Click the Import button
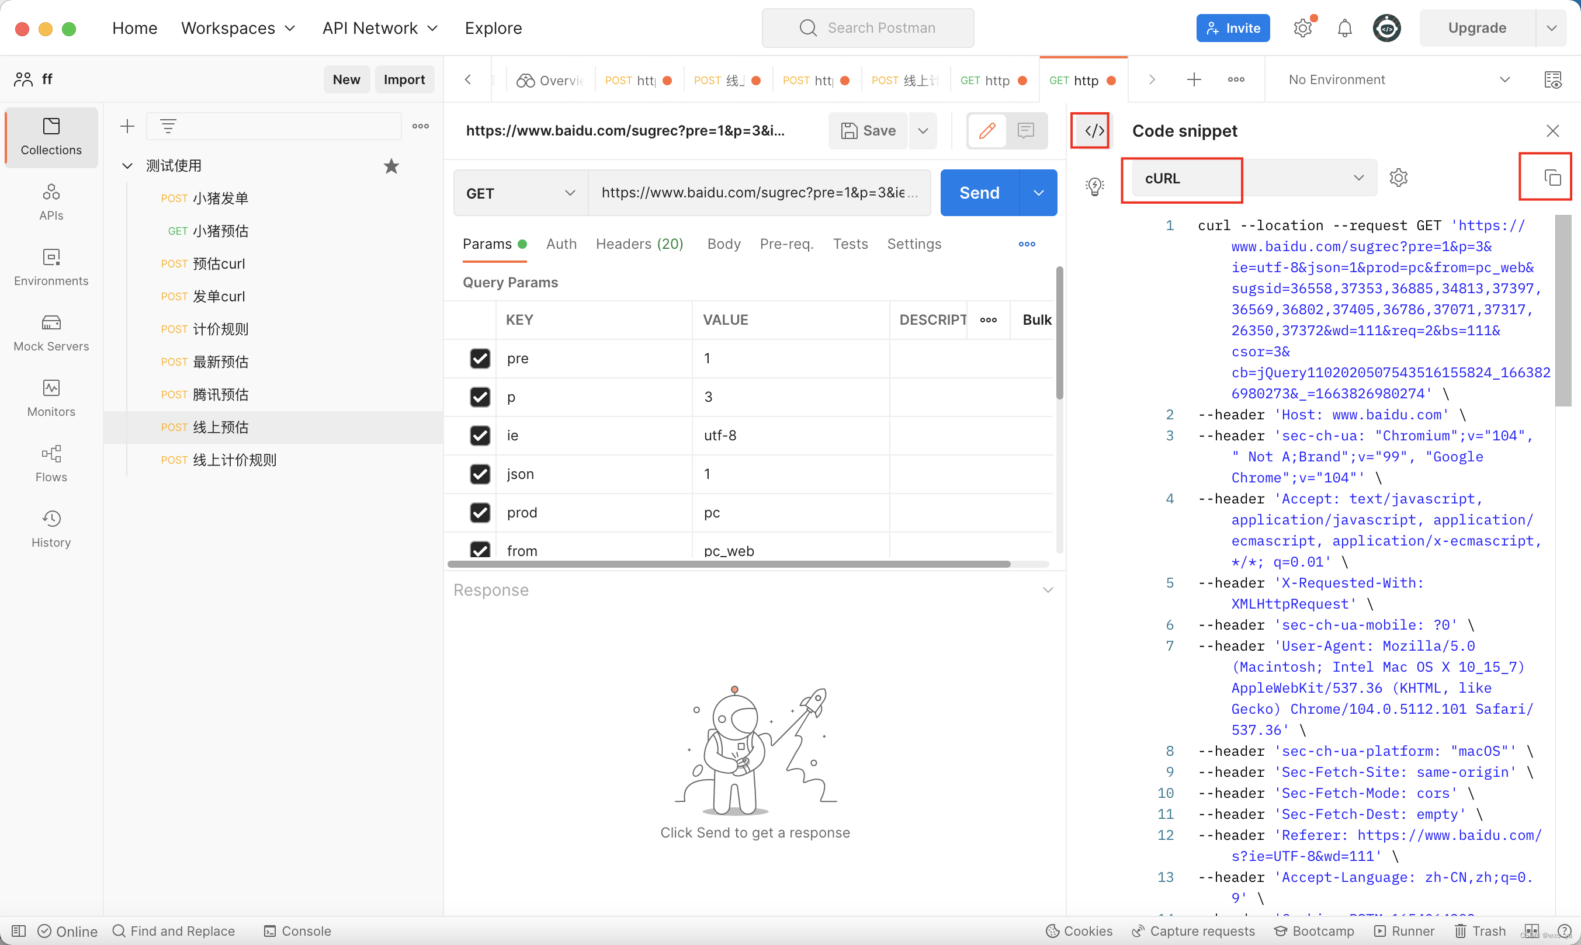The width and height of the screenshot is (1581, 945). pyautogui.click(x=404, y=79)
